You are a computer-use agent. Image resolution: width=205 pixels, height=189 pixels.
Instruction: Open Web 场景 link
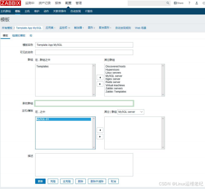pos(140,28)
